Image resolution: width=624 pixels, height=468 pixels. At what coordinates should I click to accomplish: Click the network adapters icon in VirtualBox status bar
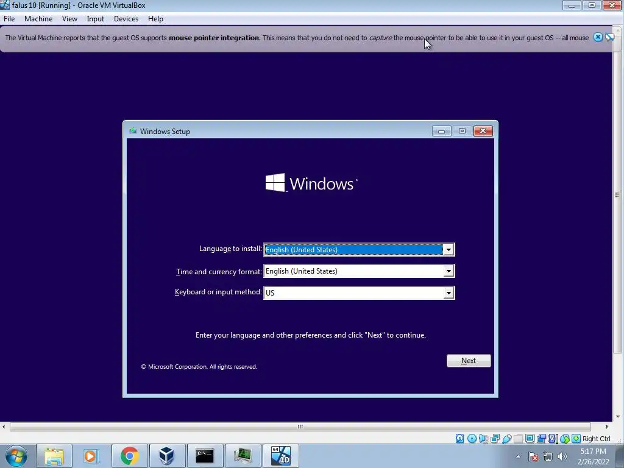coord(495,439)
